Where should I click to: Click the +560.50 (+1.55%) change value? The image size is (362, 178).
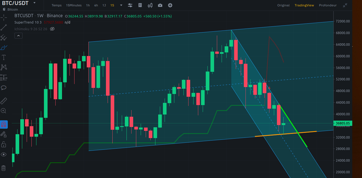[157, 16]
